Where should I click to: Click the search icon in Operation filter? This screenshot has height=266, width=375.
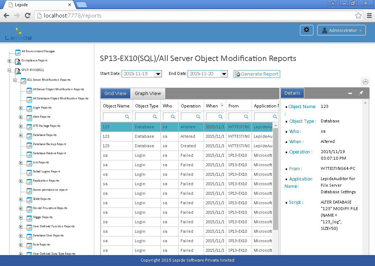[198, 117]
